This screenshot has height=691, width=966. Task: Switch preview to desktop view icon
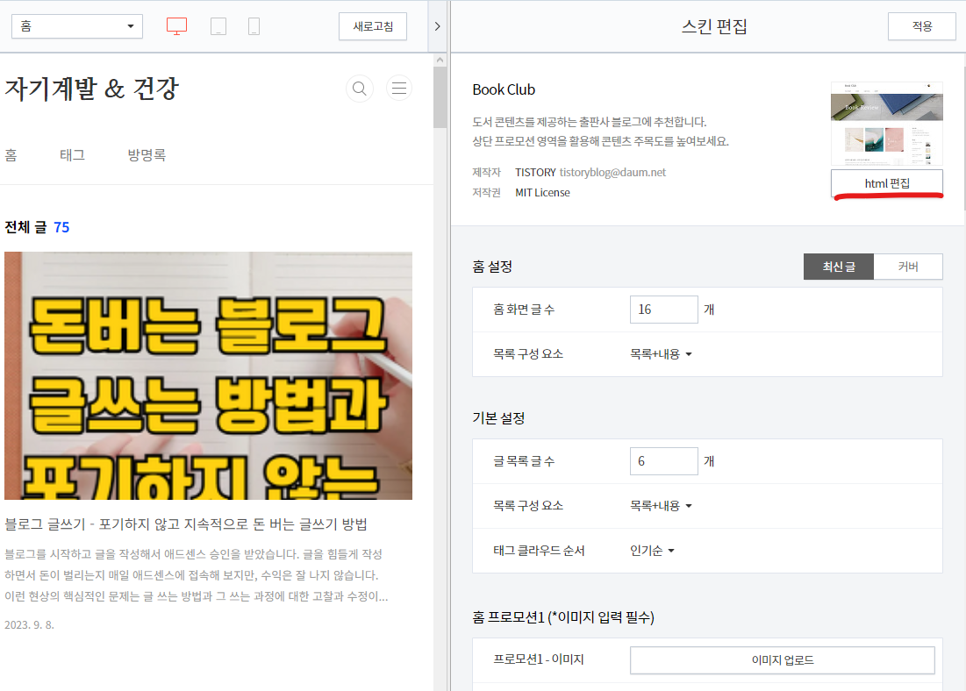coord(176,25)
